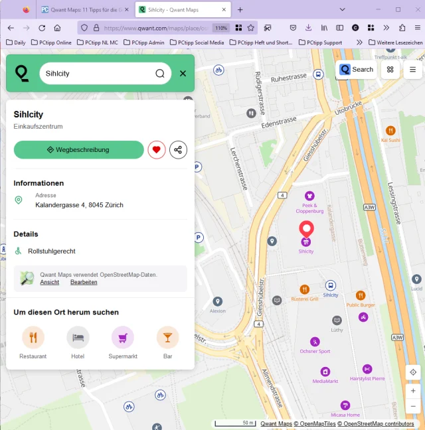Select the Kai Sushi restaurant marker
The height and width of the screenshot is (430, 425).
(390, 131)
